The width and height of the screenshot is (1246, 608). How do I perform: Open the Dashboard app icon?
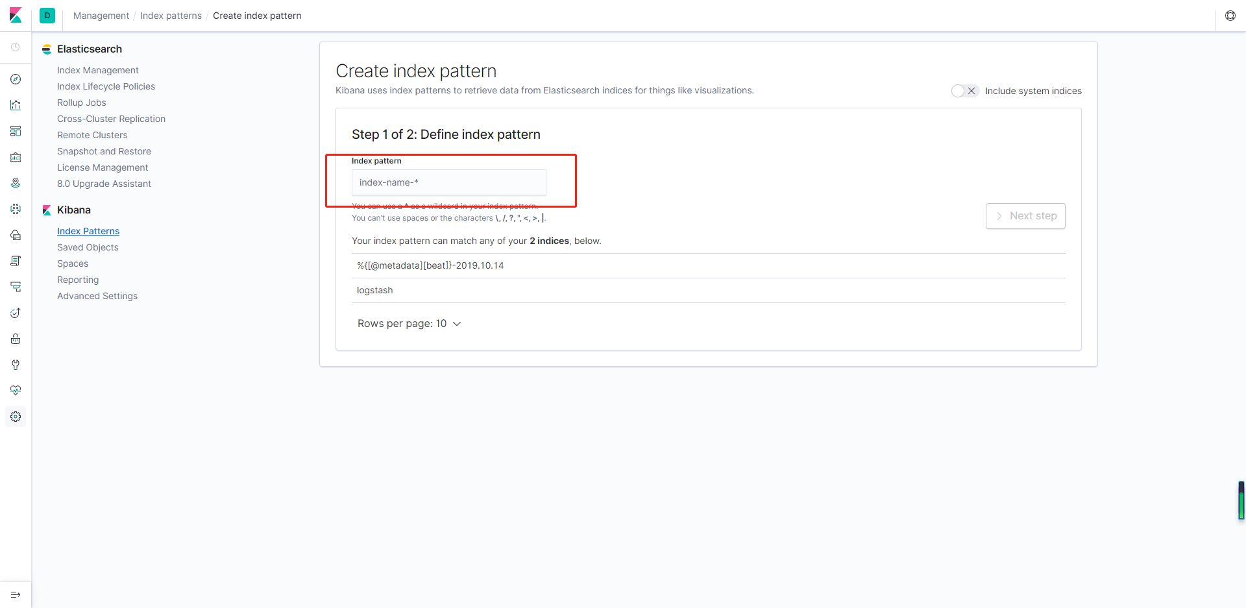[16, 131]
